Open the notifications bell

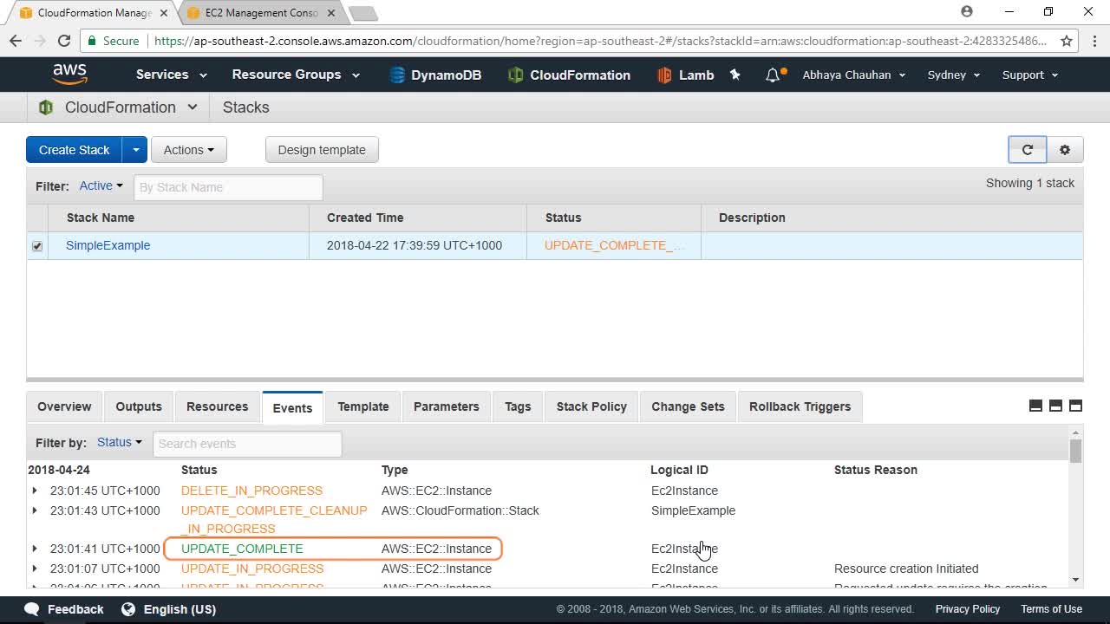(x=774, y=75)
